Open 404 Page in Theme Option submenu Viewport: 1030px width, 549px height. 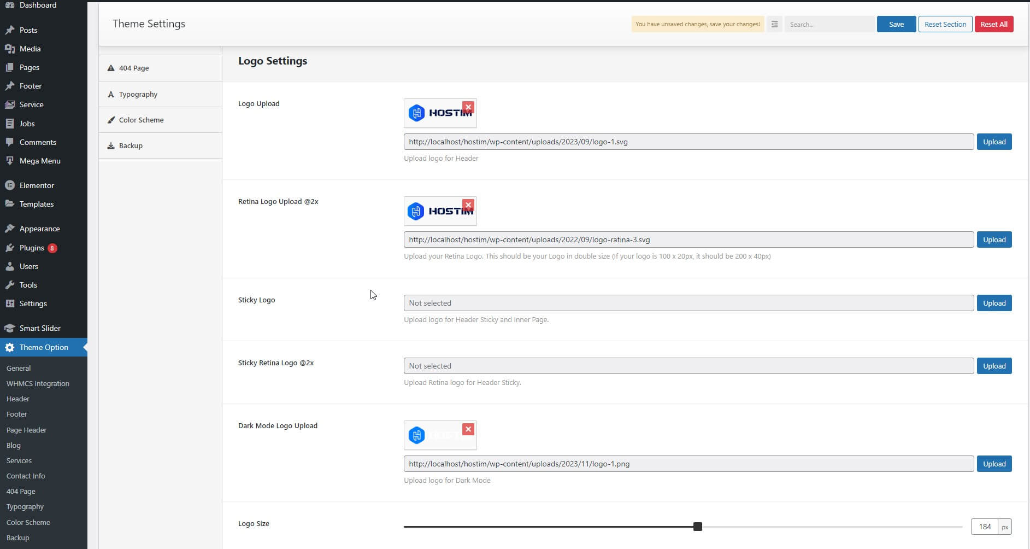(21, 491)
